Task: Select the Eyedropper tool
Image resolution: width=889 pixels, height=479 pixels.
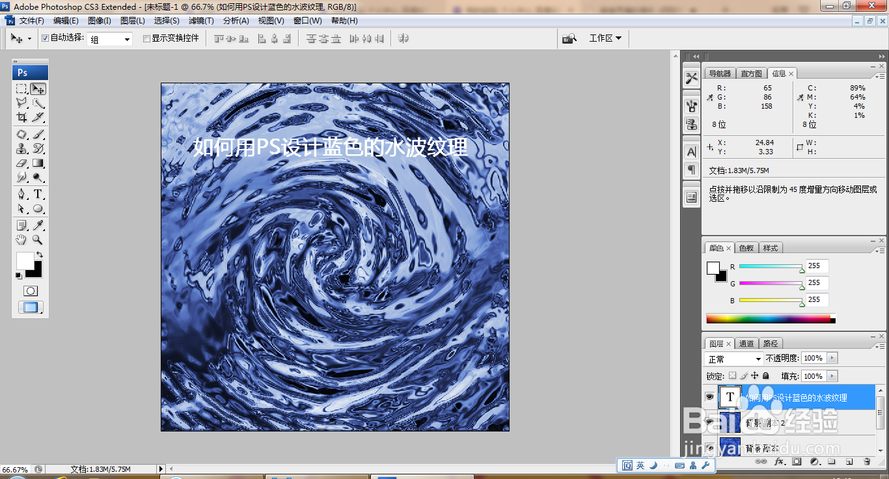Action: pos(38,225)
